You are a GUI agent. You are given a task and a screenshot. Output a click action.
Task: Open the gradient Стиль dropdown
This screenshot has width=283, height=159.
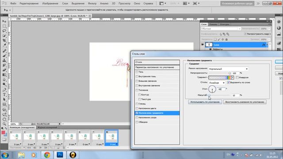217,83
